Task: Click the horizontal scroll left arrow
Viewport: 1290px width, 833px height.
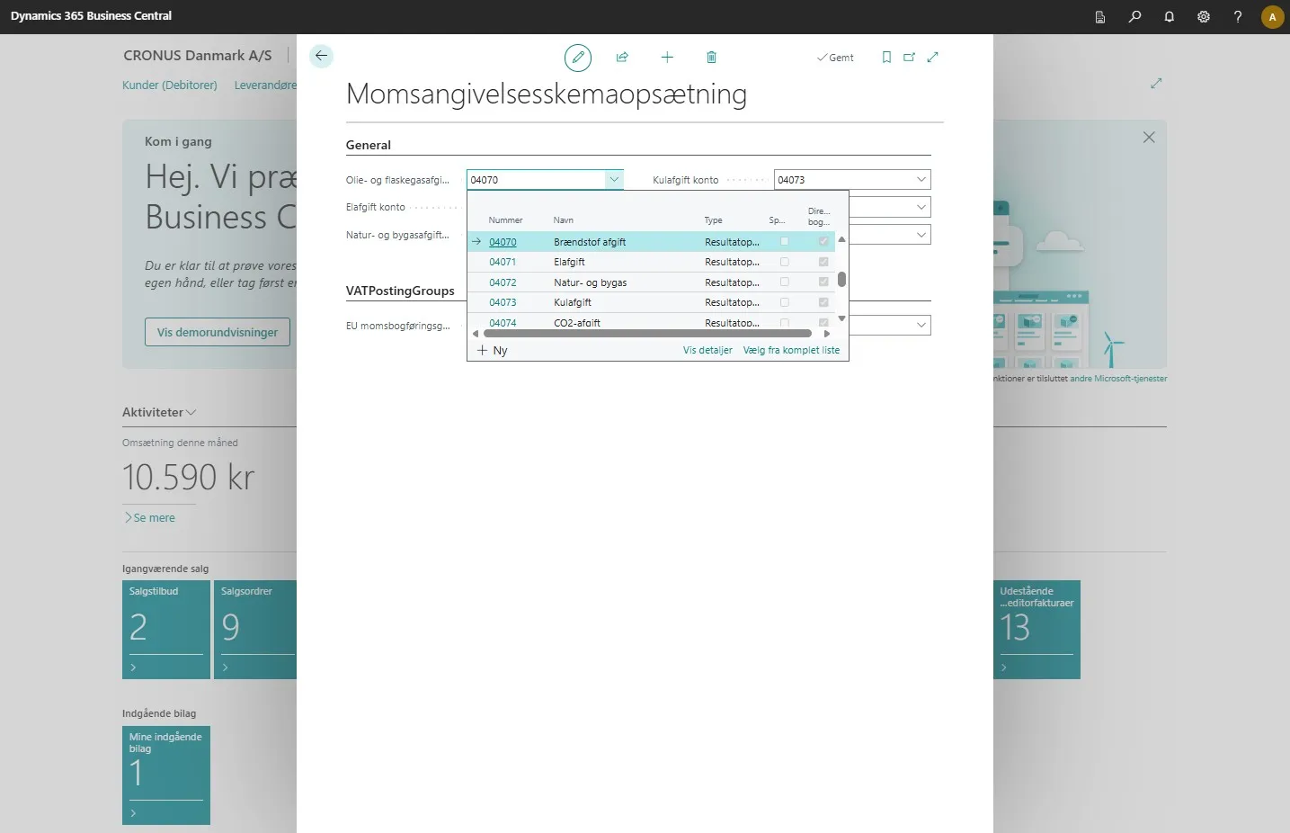Action: pyautogui.click(x=476, y=334)
